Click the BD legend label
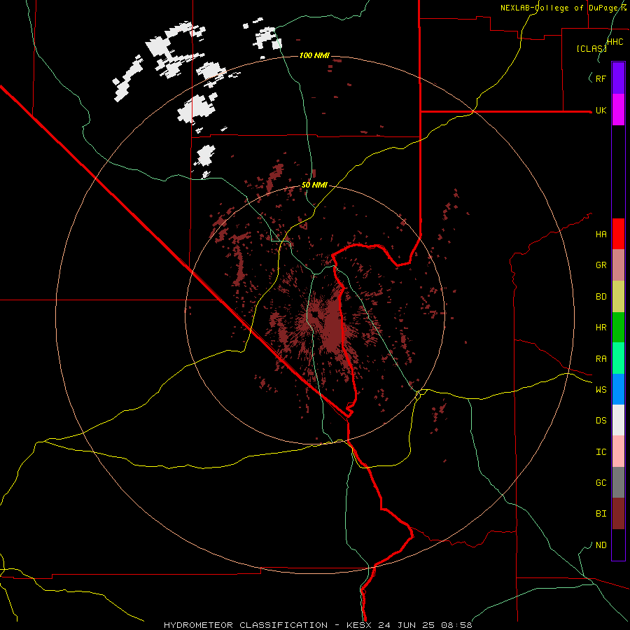 tap(601, 297)
